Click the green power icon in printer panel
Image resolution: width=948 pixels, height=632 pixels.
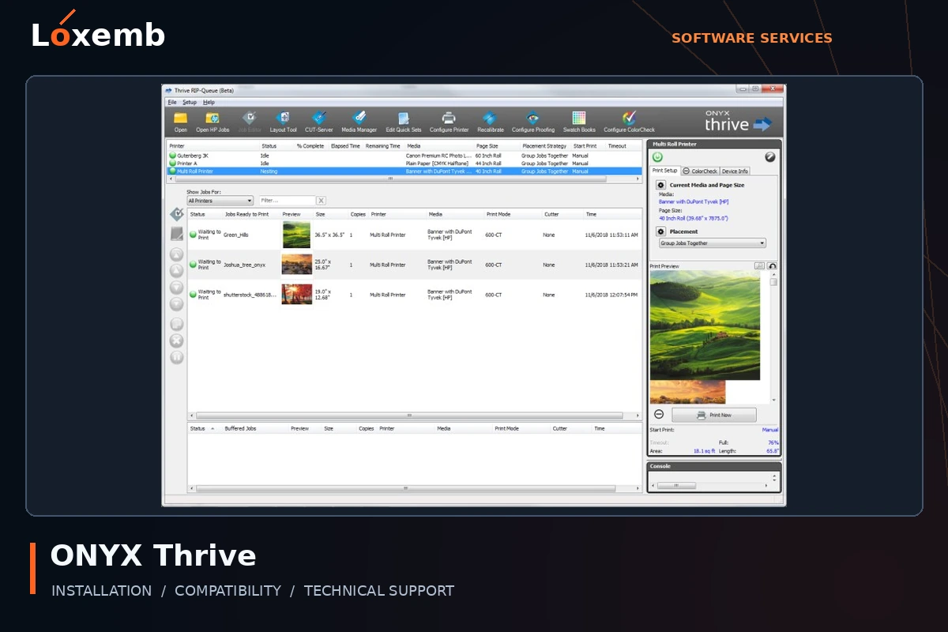tap(657, 157)
